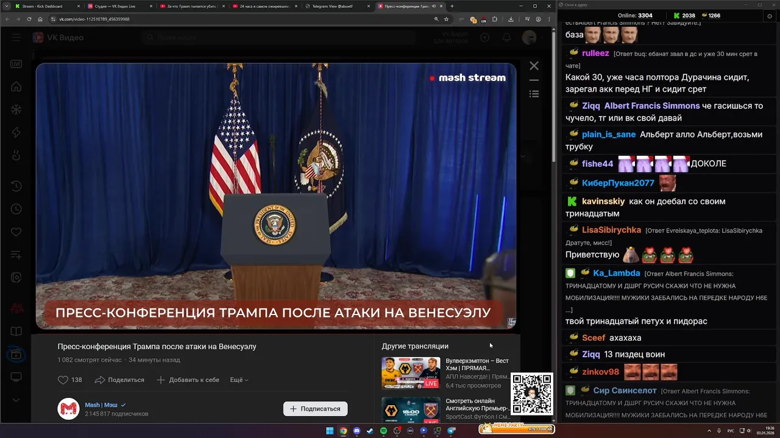The image size is (780, 438).
Task: Click the Mash channel avatar
Action: pyautogui.click(x=68, y=409)
